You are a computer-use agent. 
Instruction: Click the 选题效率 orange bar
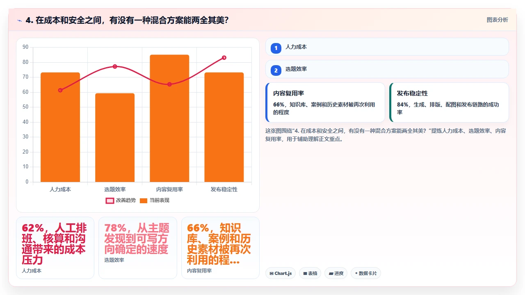click(x=115, y=138)
